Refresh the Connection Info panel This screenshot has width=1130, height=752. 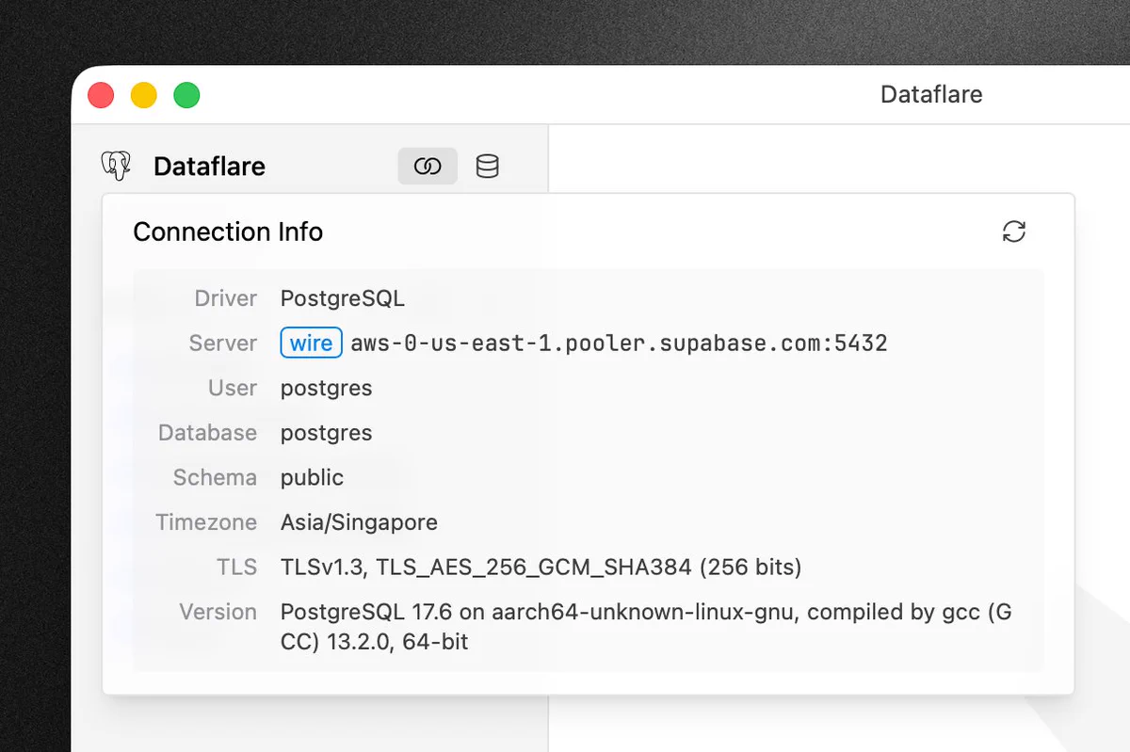[1014, 232]
